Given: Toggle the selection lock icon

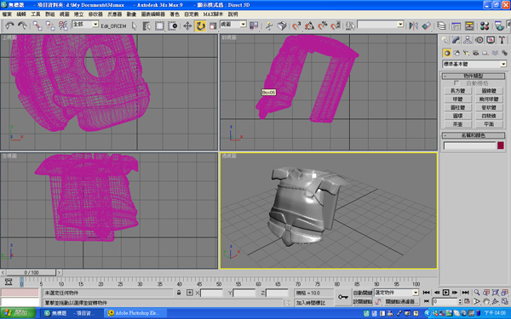Looking at the screenshot, I should (179, 293).
